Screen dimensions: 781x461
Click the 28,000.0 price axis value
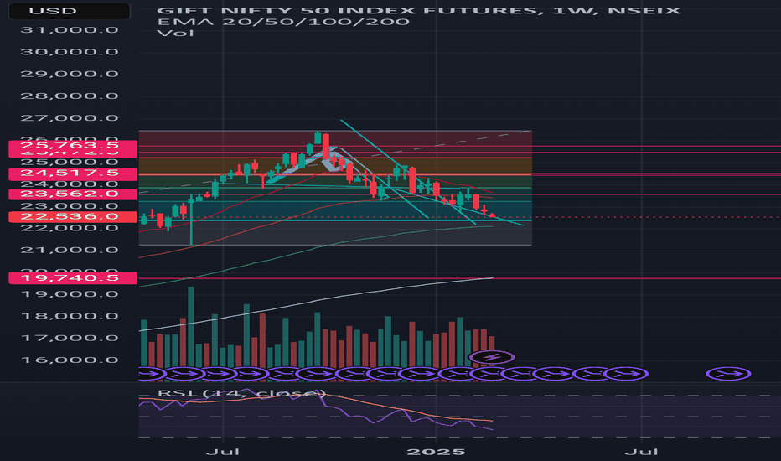70,96
